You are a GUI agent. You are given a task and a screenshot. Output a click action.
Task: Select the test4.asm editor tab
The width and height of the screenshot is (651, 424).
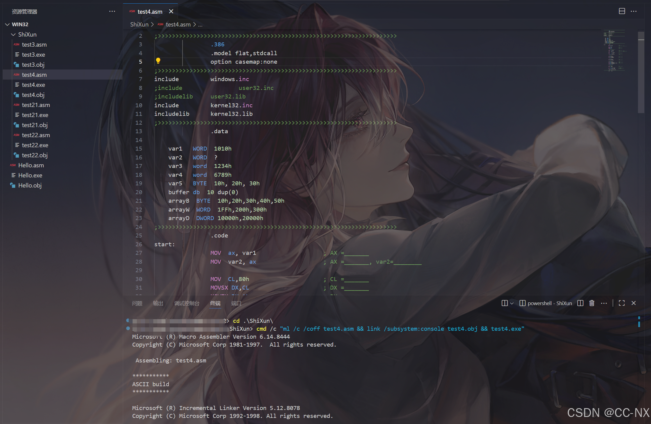[150, 12]
